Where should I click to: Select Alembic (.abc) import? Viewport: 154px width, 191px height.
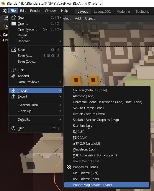coord(107,96)
